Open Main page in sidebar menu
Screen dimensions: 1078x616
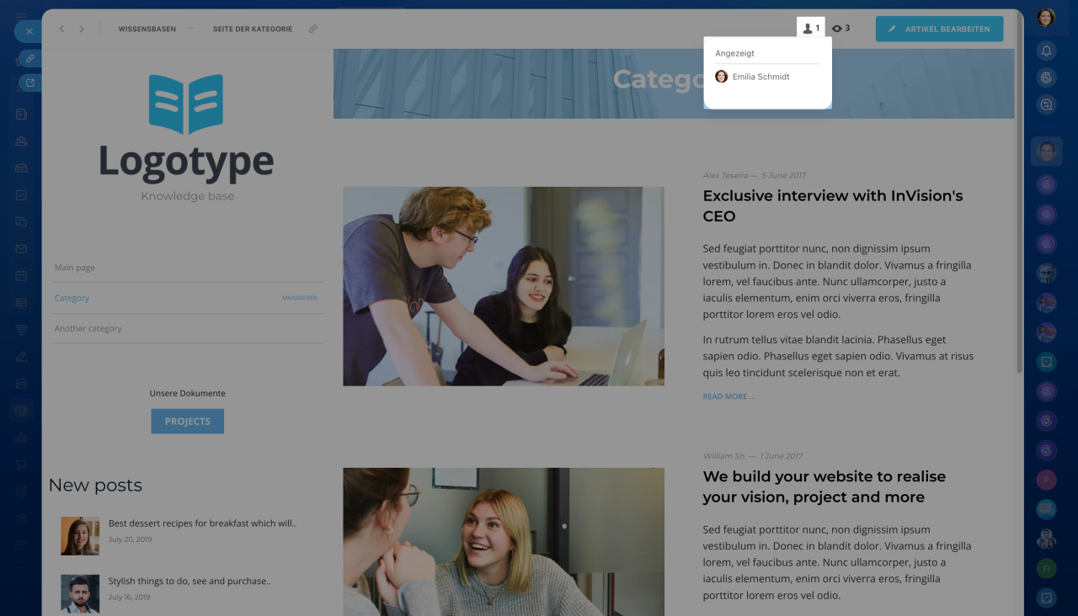tap(75, 268)
